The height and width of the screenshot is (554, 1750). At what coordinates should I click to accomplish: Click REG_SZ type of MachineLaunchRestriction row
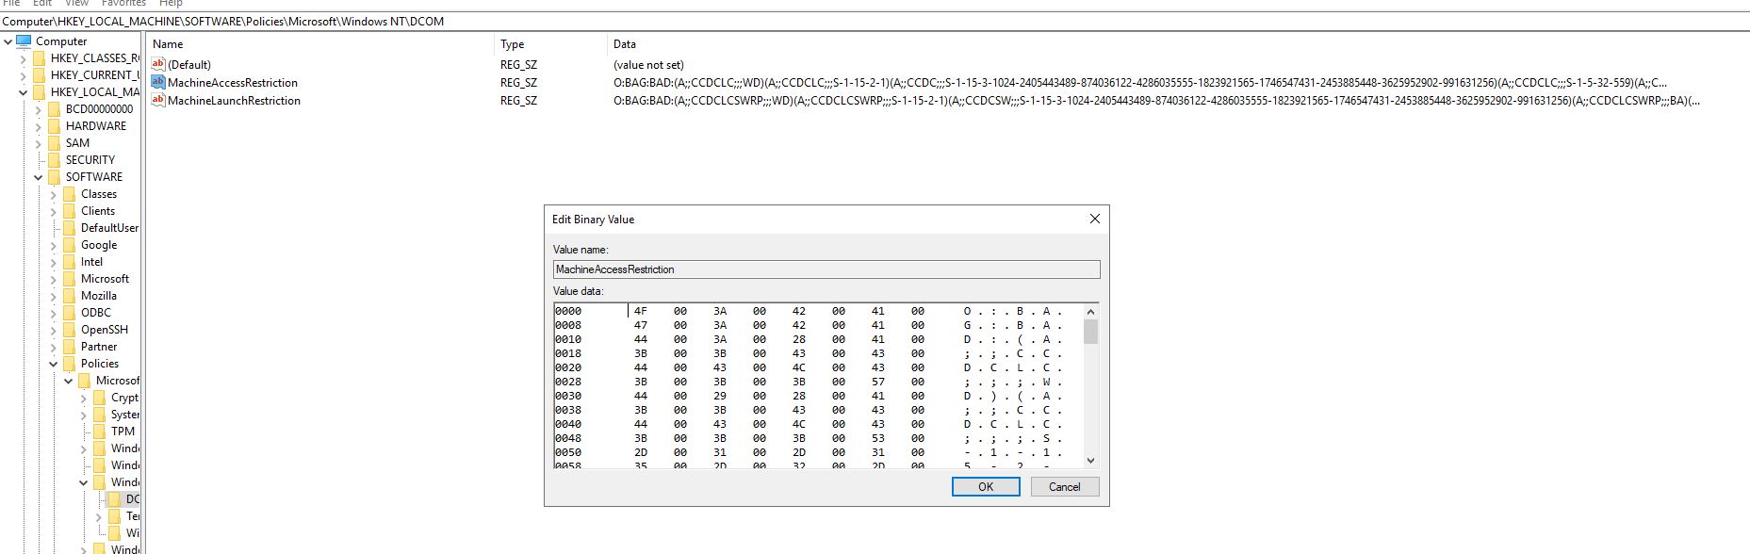518,100
